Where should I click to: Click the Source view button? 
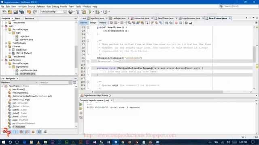click(x=84, y=23)
